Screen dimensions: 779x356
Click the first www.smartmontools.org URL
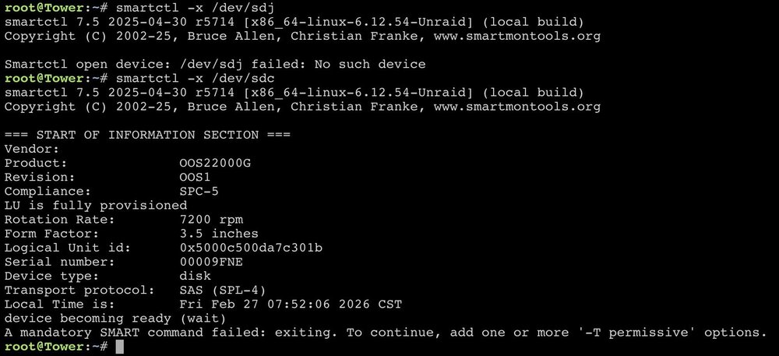[x=516, y=37]
